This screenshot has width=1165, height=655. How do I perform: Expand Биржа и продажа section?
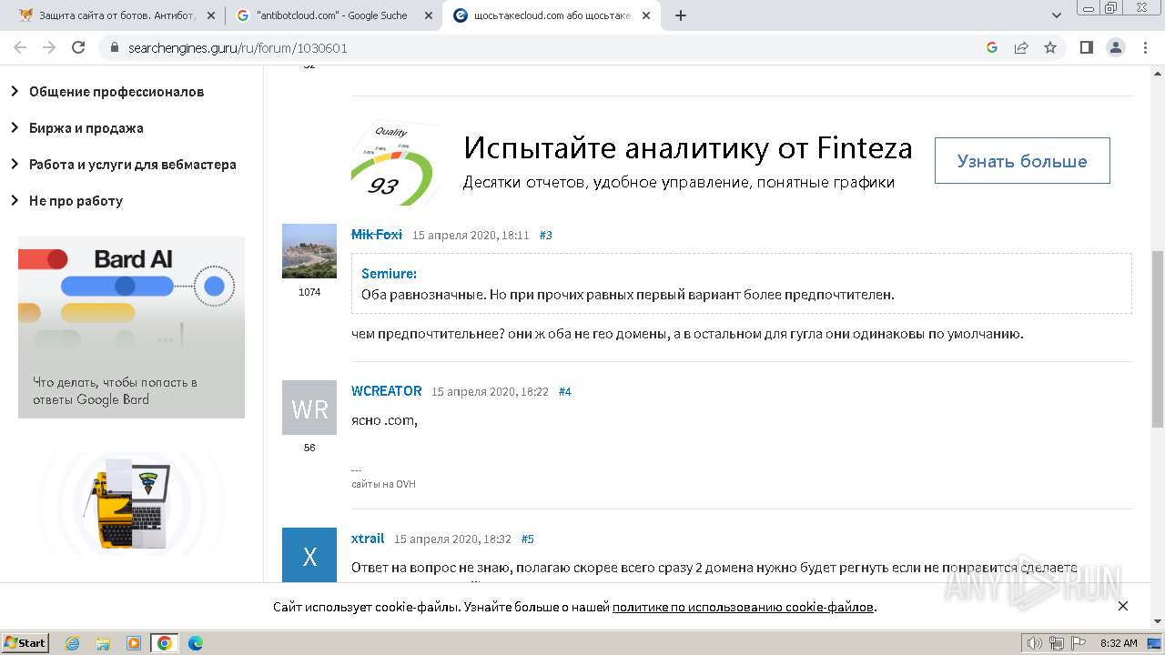coord(77,128)
